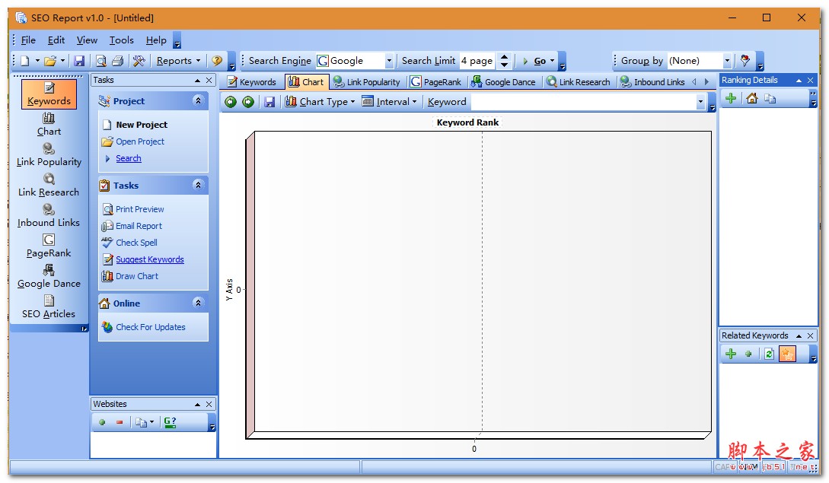Viewport: 829px width, 483px height.
Task: Collapse the Tasks section chevron
Action: click(x=198, y=185)
